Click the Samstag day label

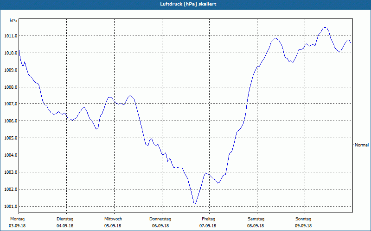point(256,219)
